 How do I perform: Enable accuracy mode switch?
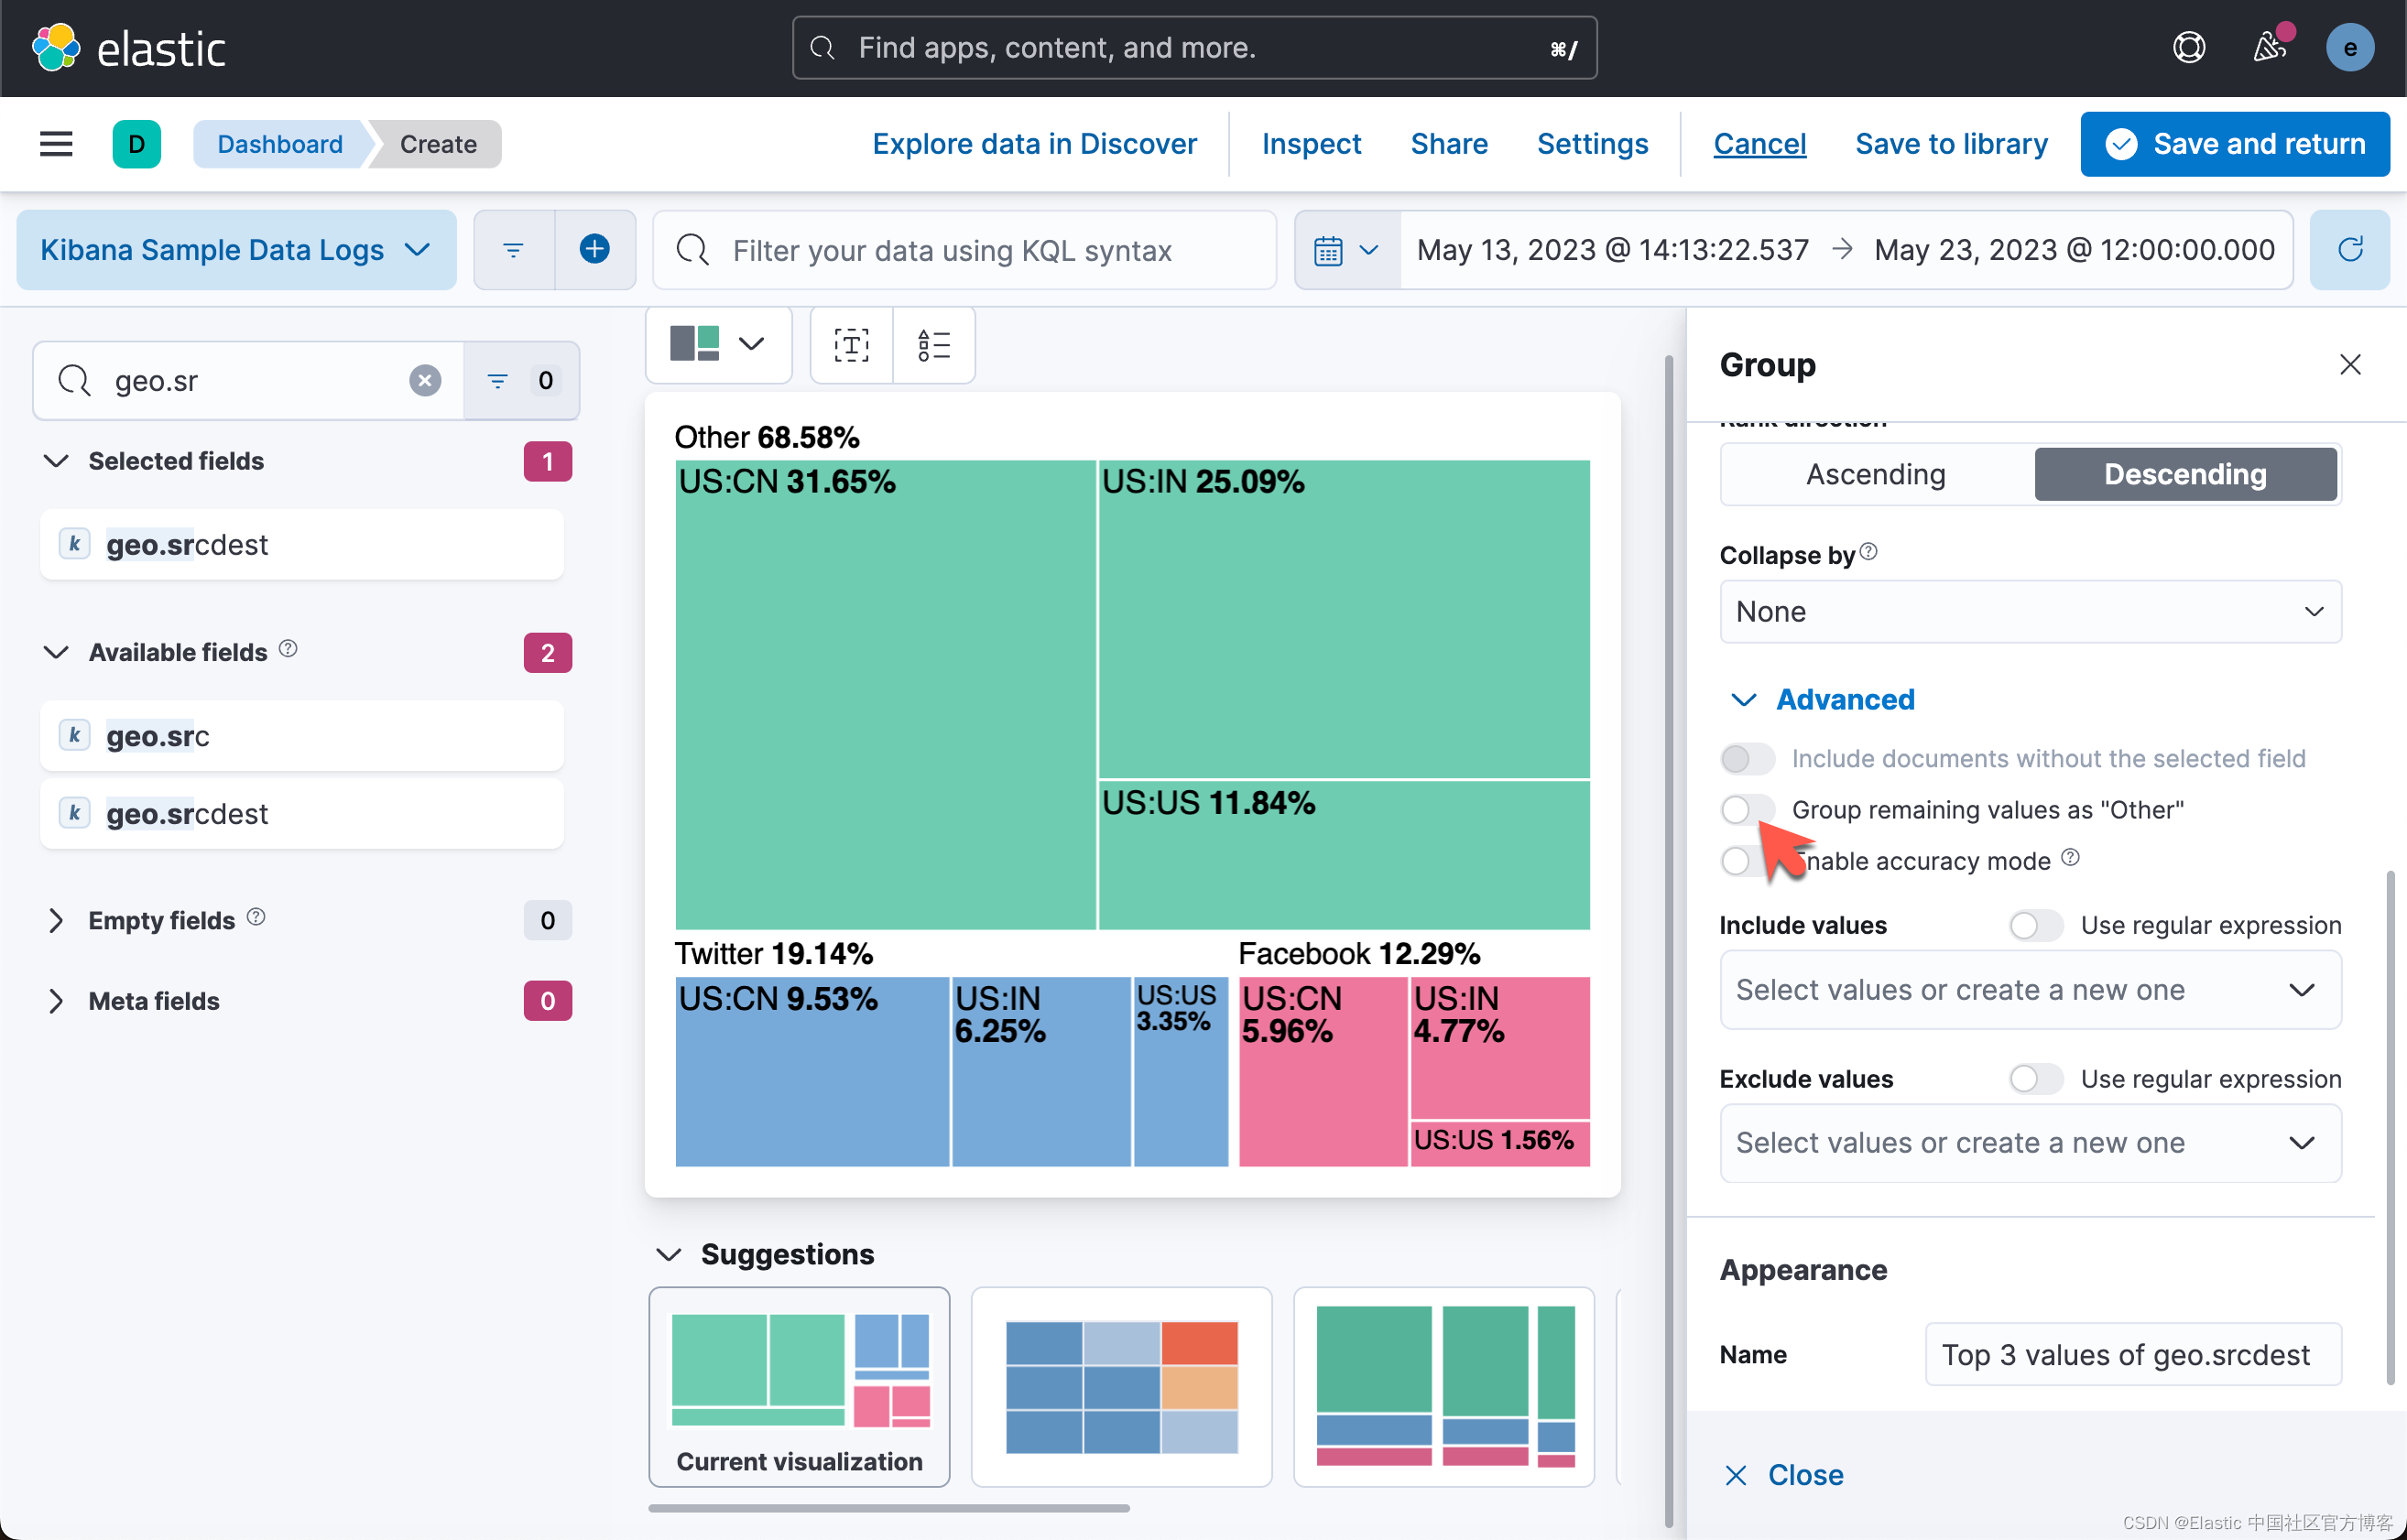(1747, 861)
